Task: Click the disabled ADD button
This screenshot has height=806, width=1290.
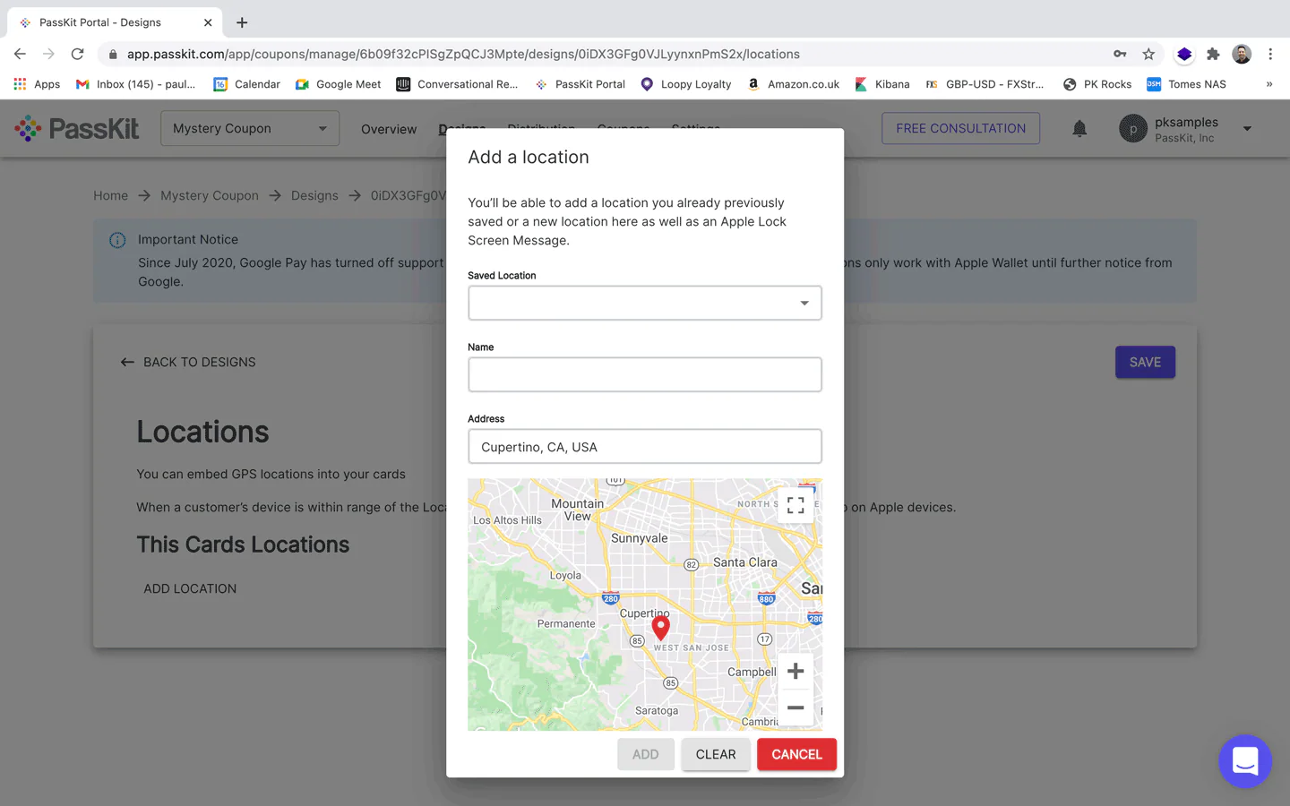Action: tap(645, 754)
